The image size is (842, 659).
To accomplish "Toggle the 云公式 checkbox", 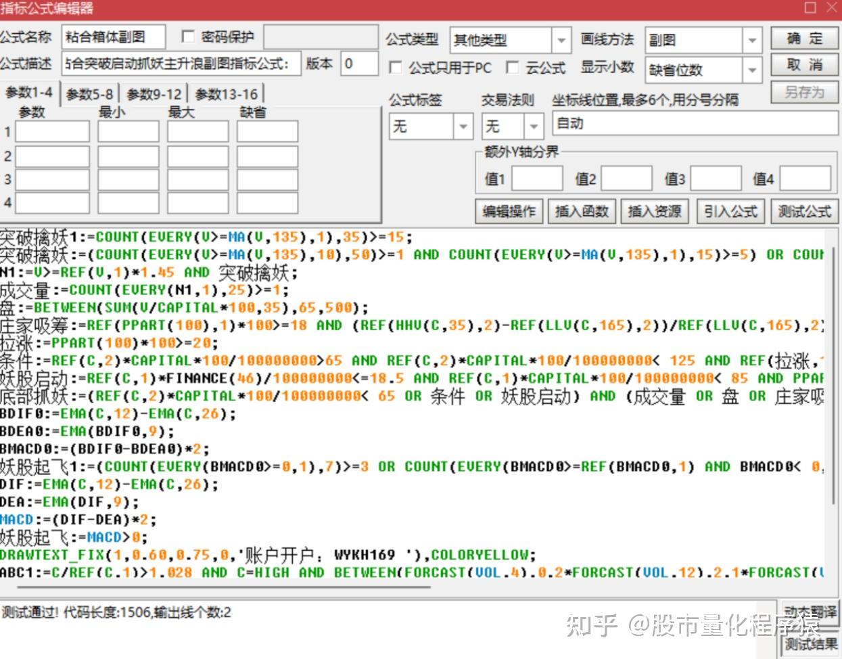I will pyautogui.click(x=513, y=68).
